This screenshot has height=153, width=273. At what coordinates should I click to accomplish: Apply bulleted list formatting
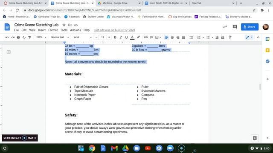[208, 37]
